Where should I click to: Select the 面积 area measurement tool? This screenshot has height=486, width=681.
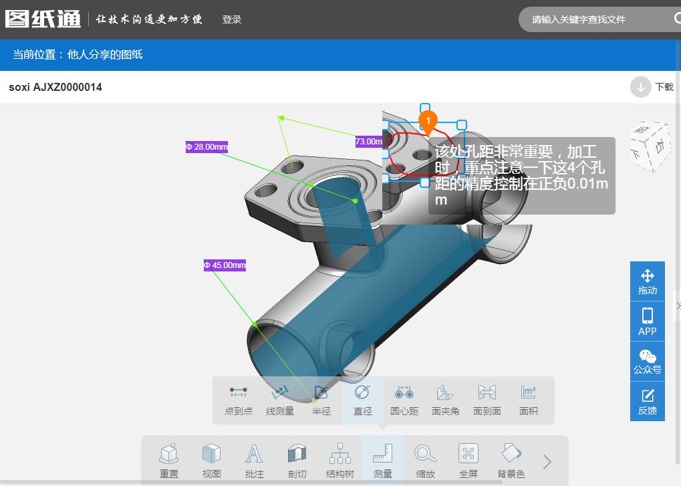(x=528, y=400)
